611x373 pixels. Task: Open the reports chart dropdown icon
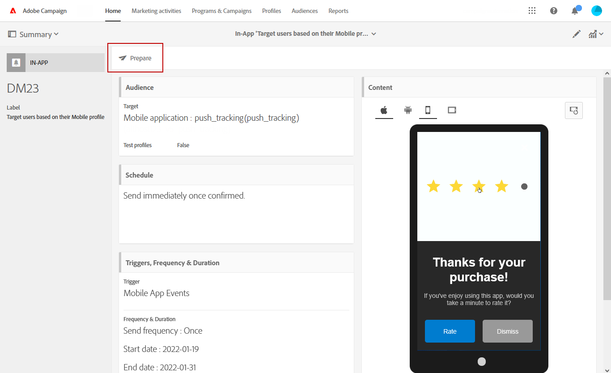pos(596,34)
